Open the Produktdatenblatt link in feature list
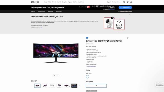This screenshot has width=164, height=92. pos(91,66)
